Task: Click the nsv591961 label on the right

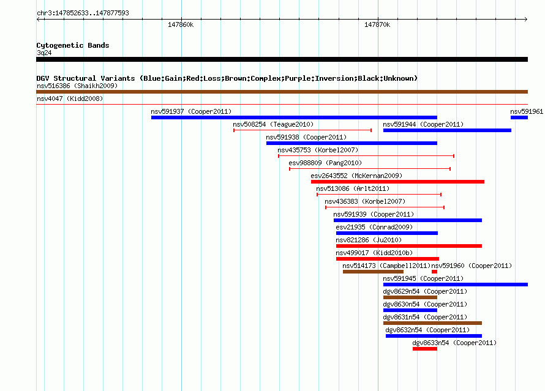Action: click(527, 111)
